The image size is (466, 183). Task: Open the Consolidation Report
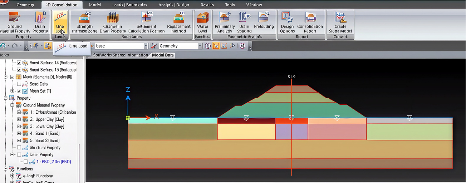(310, 22)
